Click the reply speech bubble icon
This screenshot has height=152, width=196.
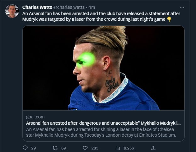pos(25,148)
